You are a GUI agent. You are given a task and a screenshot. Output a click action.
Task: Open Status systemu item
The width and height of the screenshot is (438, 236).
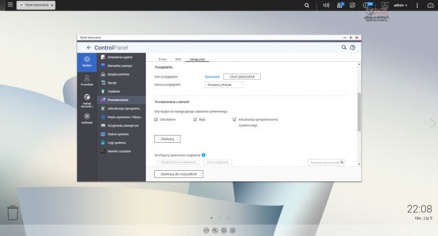coord(122,134)
